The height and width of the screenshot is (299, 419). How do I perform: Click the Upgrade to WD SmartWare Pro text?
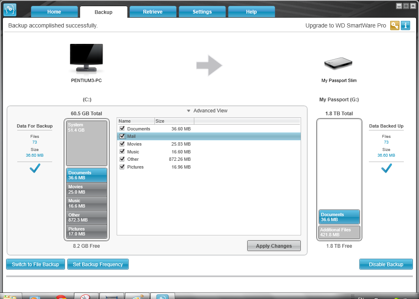[x=346, y=25]
